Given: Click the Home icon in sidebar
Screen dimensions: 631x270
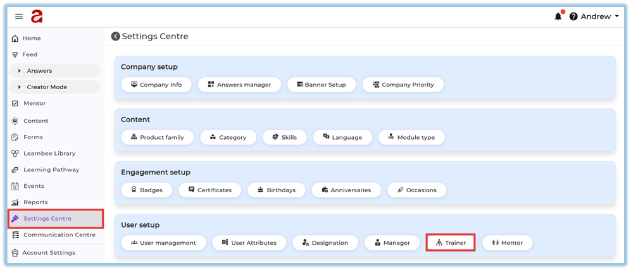Looking at the screenshot, I should click(15, 39).
